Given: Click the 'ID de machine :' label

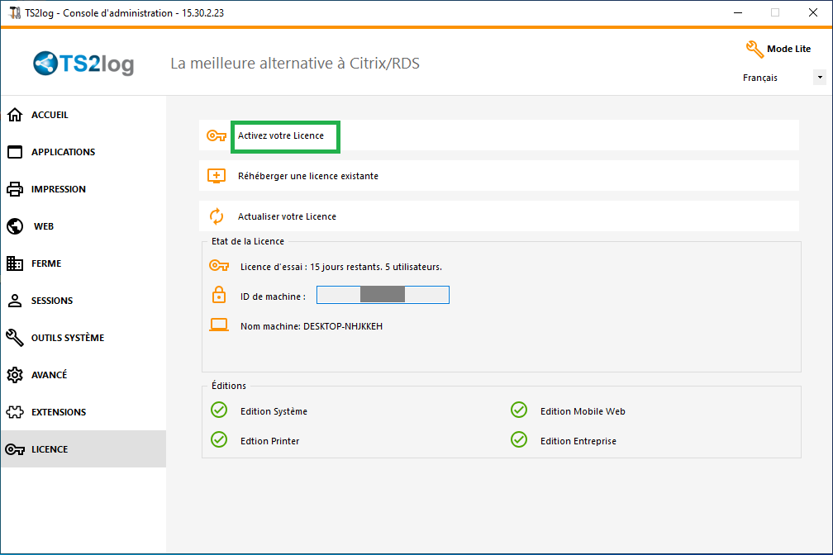Looking at the screenshot, I should (x=273, y=296).
